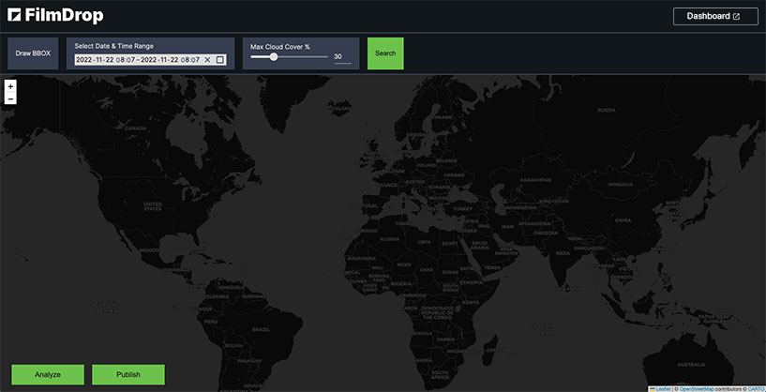Click the Dashboard external link icon

coord(736,17)
